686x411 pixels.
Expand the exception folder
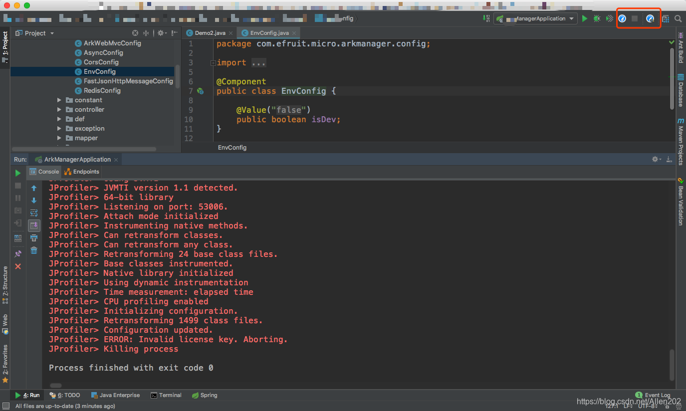(x=59, y=129)
